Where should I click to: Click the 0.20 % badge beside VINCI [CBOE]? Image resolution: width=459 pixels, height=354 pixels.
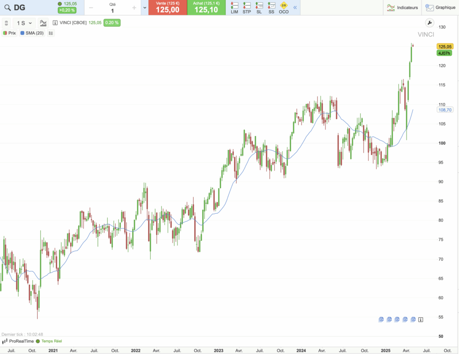click(112, 23)
